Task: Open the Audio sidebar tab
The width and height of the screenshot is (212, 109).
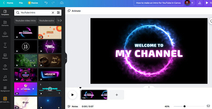Action: click(5, 78)
